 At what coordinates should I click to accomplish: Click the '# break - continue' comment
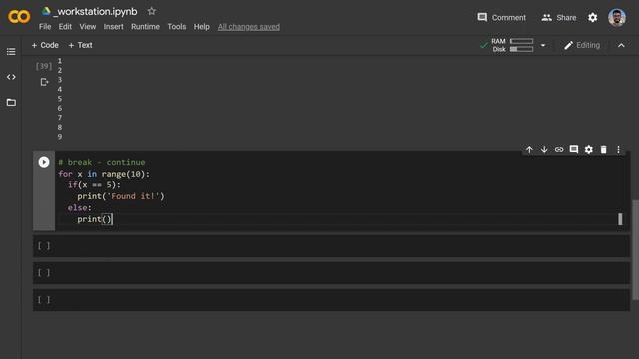[x=102, y=162]
